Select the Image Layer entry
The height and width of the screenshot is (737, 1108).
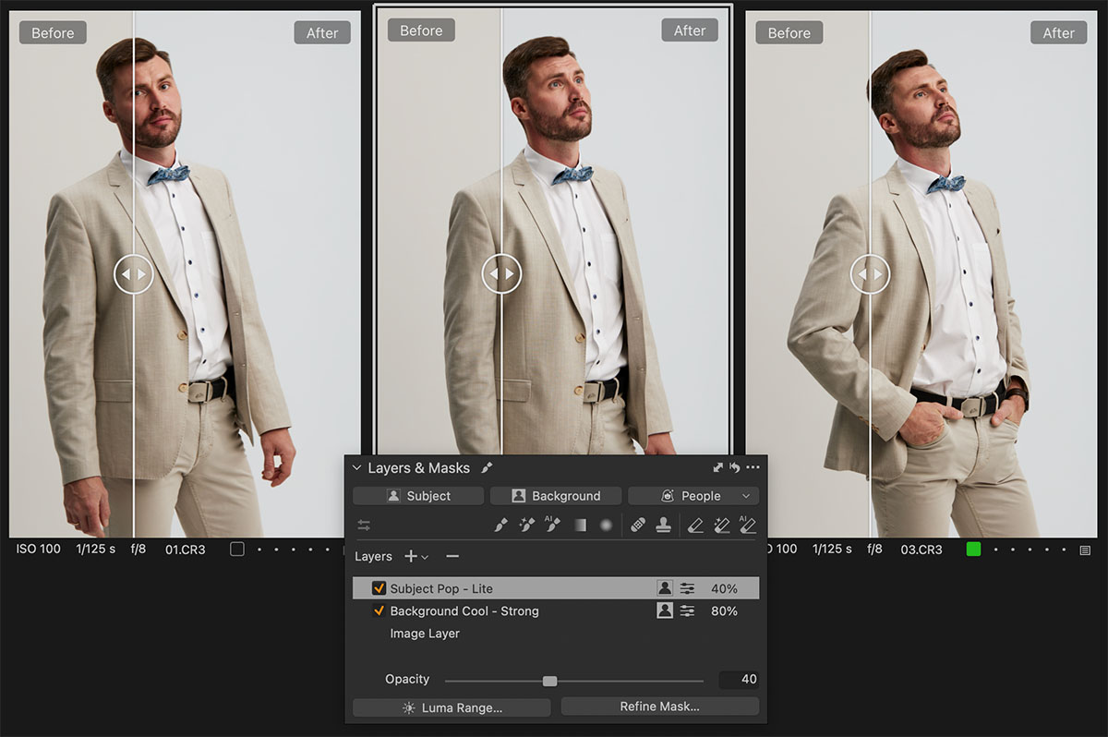tap(425, 634)
